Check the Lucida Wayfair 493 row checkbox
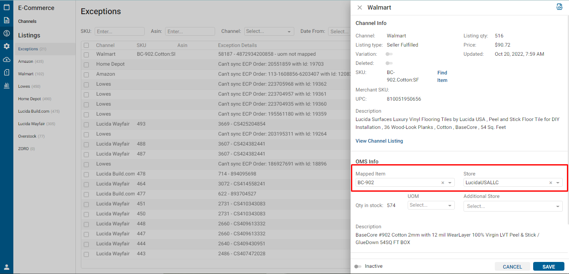 (x=86, y=124)
